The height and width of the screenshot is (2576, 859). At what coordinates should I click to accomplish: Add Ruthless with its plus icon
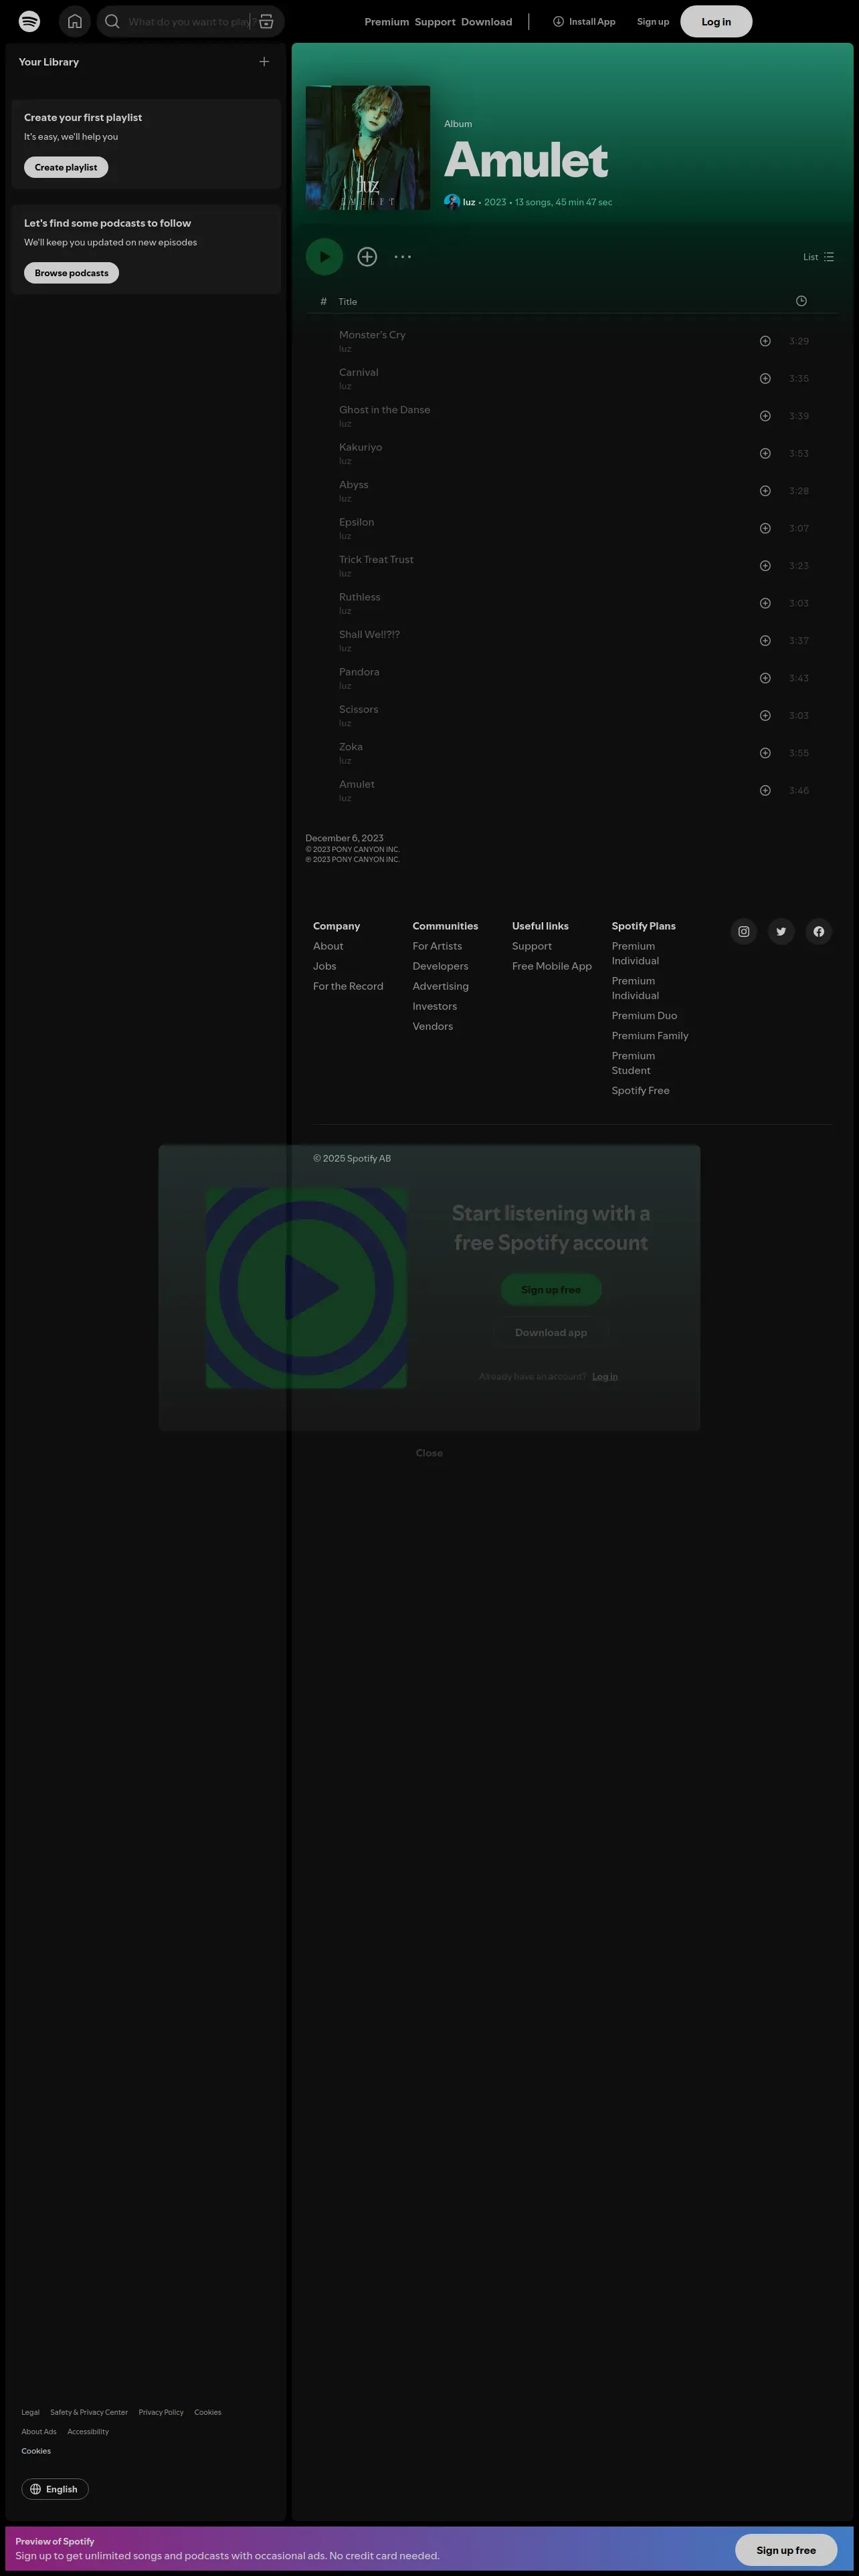coord(765,604)
